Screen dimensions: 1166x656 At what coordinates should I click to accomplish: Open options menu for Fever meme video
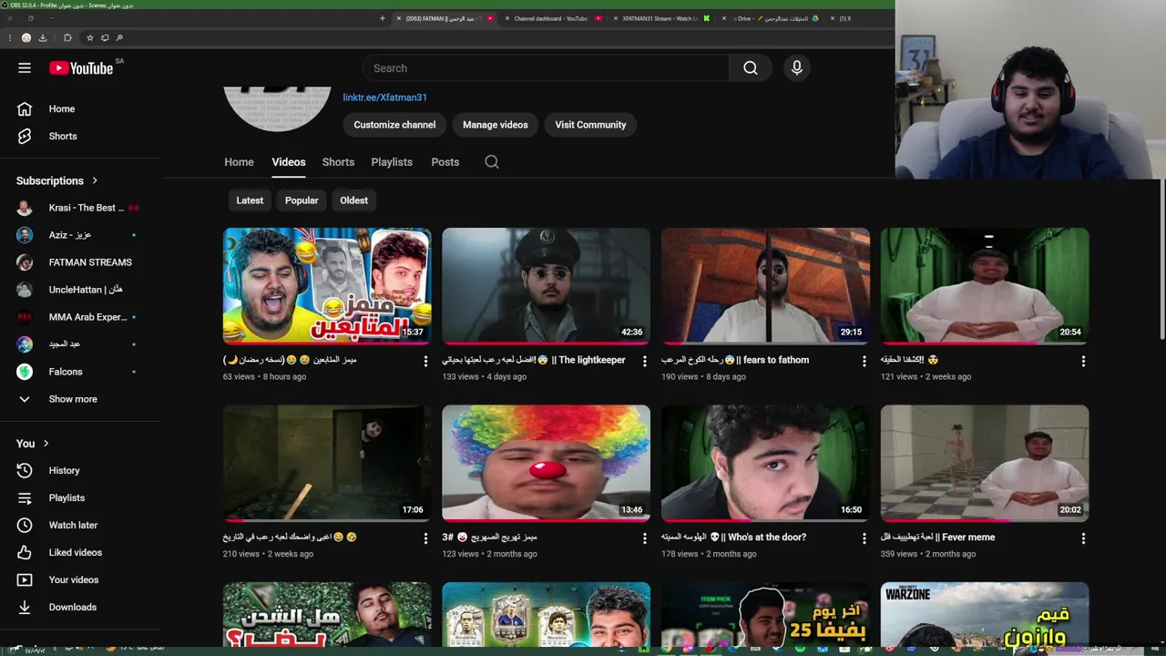[1083, 538]
